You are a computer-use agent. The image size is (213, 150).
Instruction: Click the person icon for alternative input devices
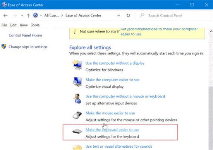[x=77, y=99]
